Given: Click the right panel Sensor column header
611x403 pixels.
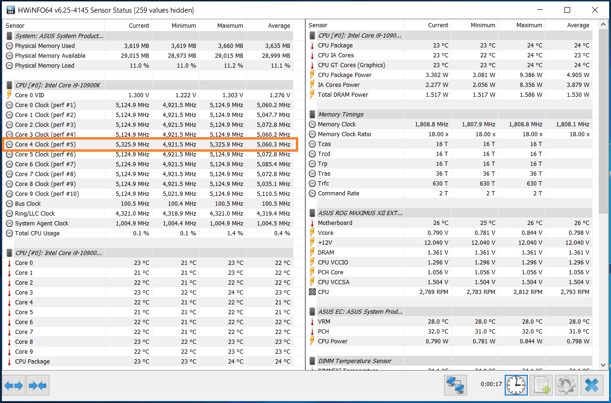Looking at the screenshot, I should pyautogui.click(x=355, y=25).
